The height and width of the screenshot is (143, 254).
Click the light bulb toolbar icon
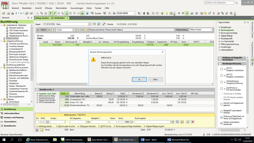[x=167, y=13]
